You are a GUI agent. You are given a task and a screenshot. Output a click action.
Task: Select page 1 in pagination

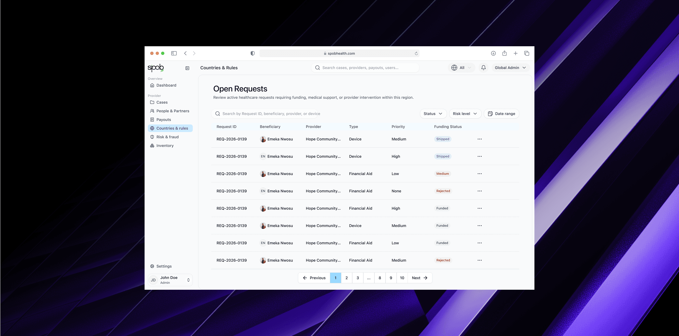pos(335,278)
